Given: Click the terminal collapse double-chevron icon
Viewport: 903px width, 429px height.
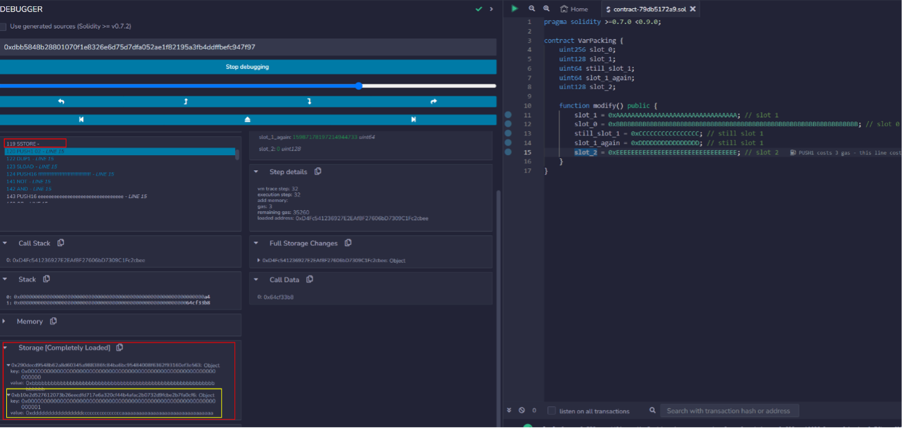Looking at the screenshot, I should pos(509,411).
